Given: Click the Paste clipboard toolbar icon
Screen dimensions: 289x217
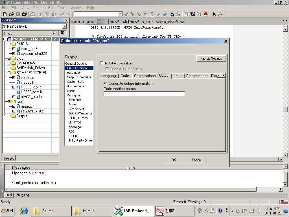Looking at the screenshot, I should click(54, 14).
